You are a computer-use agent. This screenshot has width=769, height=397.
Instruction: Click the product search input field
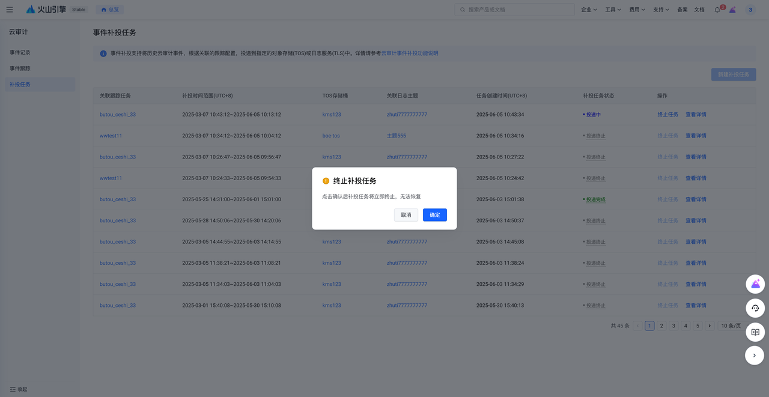point(514,10)
